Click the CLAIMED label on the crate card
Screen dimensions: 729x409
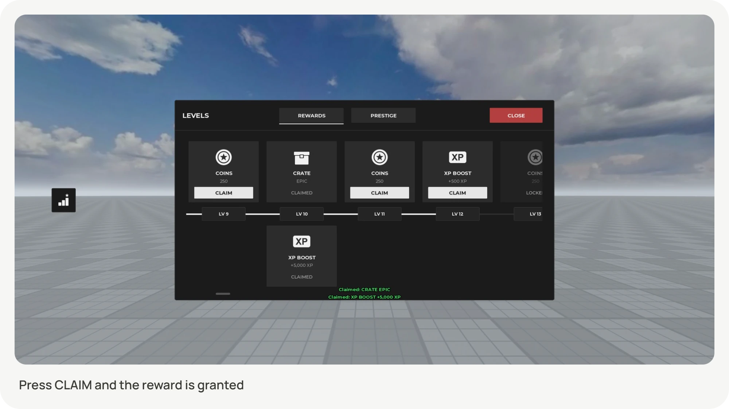tap(301, 193)
